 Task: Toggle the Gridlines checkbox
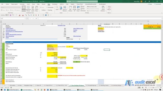43,10
